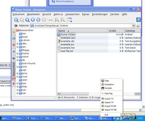Switch to root taskbar button
The width and height of the screenshot is (145, 121).
pos(76,118)
